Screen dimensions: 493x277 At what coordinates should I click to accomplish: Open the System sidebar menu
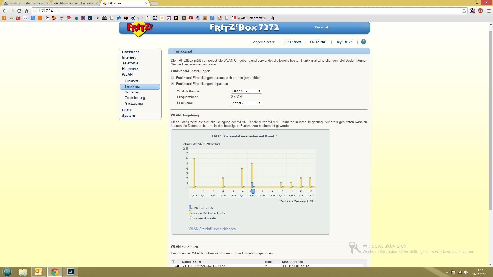pos(128,116)
